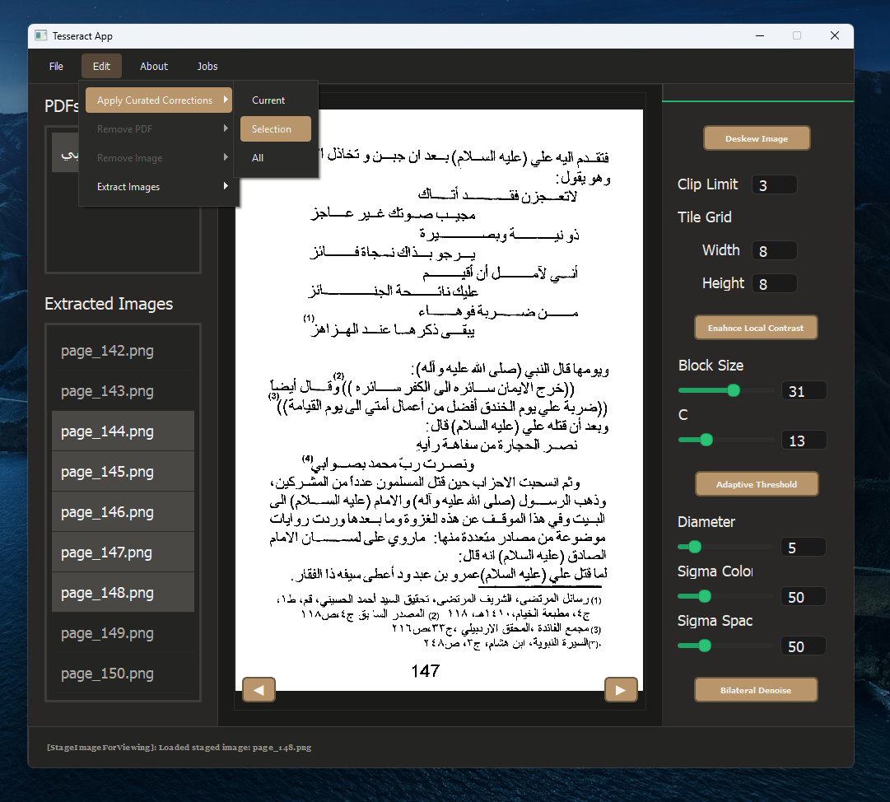890x802 pixels.
Task: Select page_145.png in Extracted Images
Action: (x=123, y=472)
